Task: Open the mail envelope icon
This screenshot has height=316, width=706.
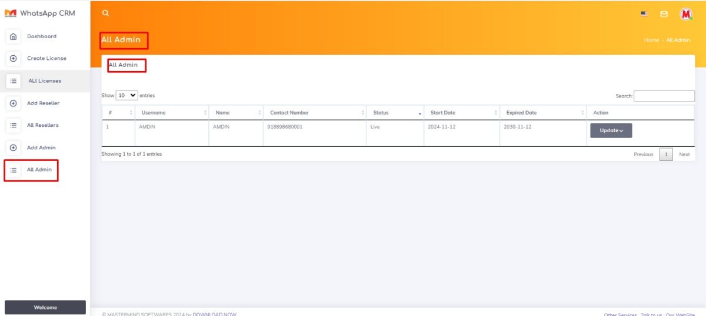Action: 664,14
